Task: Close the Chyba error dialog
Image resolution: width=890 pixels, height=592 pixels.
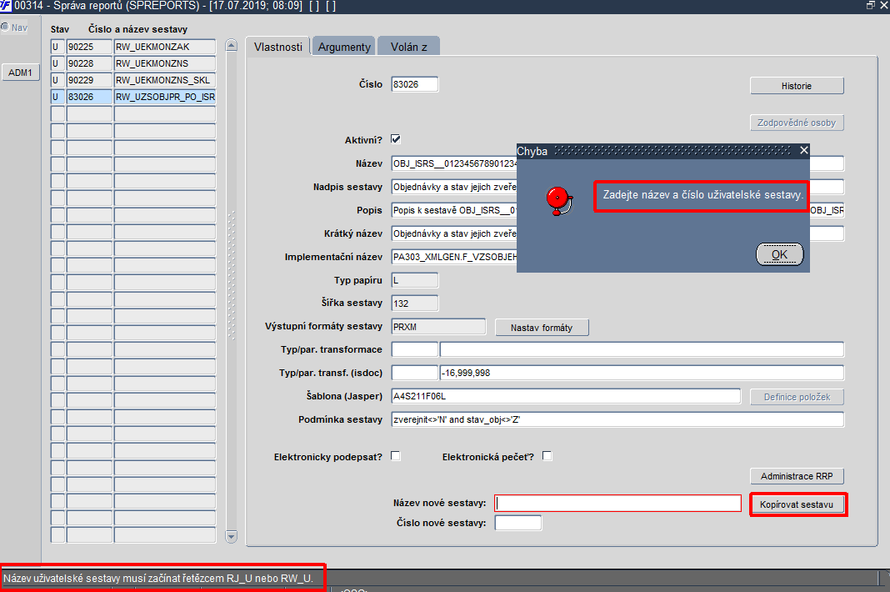Action: pyautogui.click(x=803, y=151)
